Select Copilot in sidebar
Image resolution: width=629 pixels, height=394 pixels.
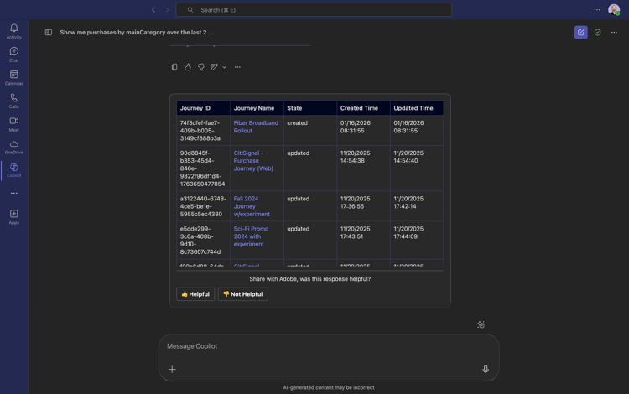[14, 170]
